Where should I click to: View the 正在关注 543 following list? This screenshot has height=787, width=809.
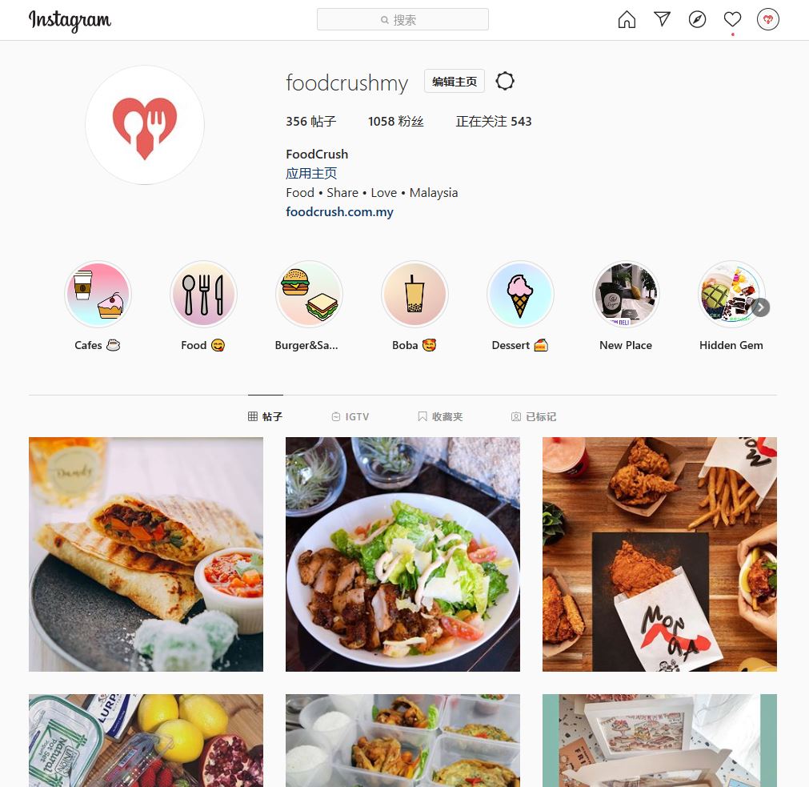click(x=493, y=121)
